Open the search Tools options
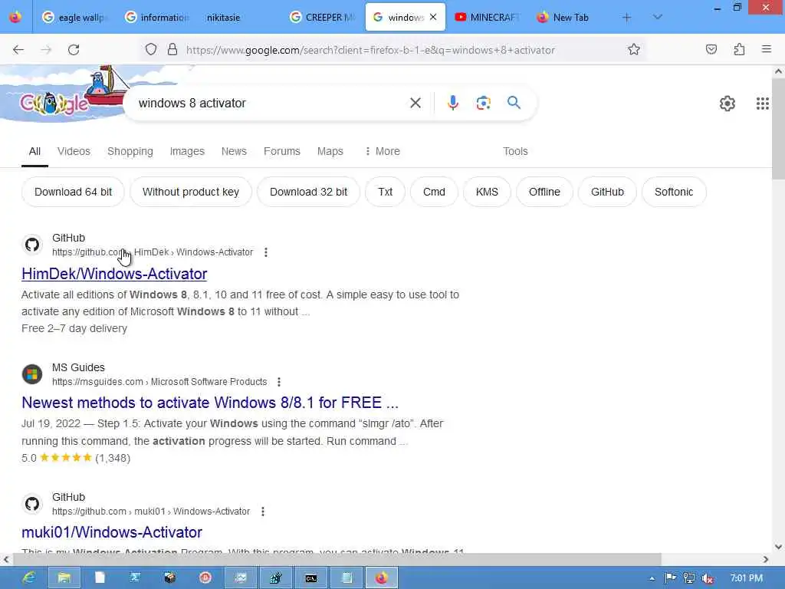This screenshot has height=589, width=785. (515, 151)
